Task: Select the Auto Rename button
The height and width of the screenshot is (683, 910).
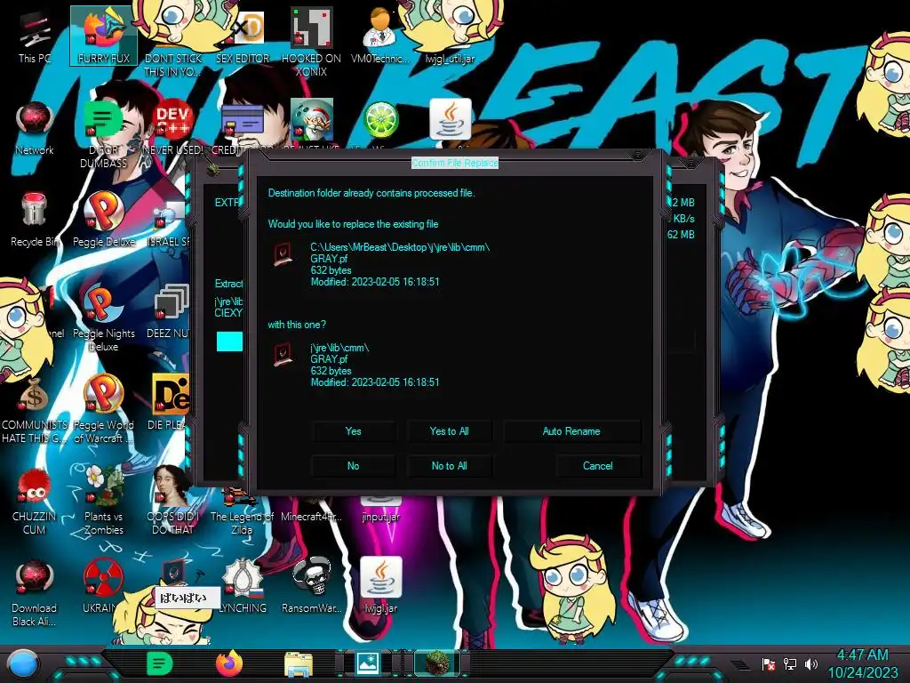Action: (x=571, y=431)
